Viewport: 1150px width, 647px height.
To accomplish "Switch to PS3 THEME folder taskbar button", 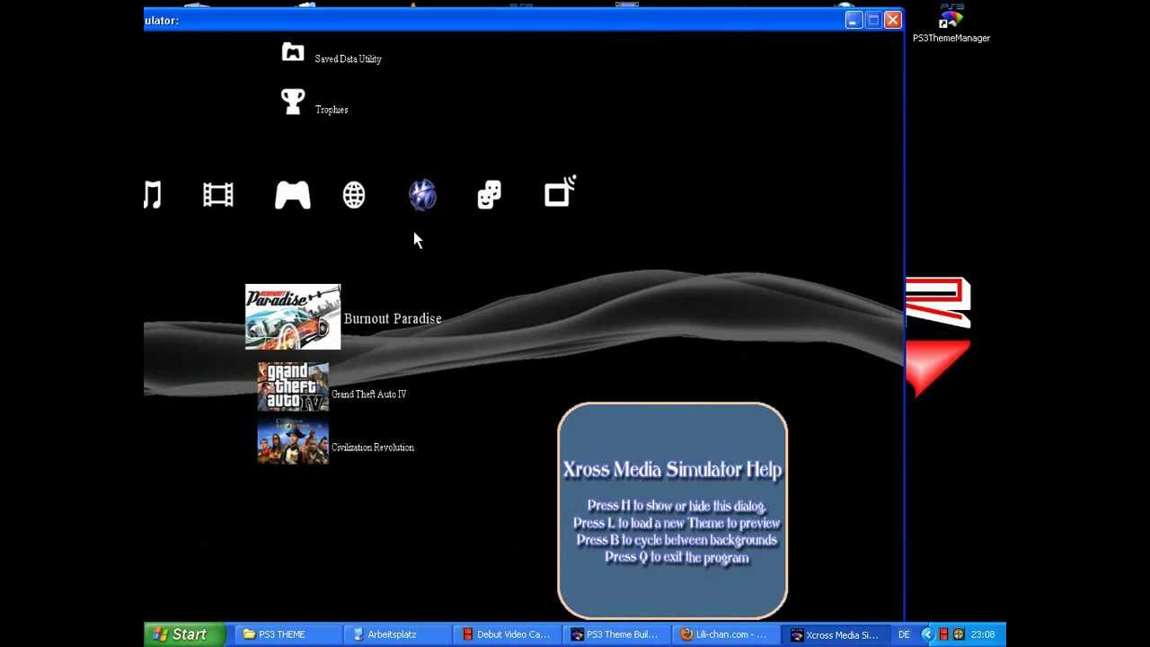I will (x=287, y=634).
